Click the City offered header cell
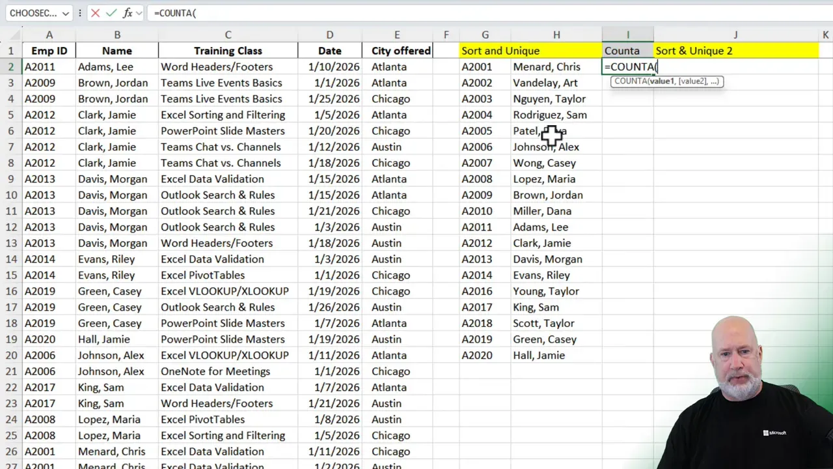This screenshot has height=469, width=833. pyautogui.click(x=397, y=50)
